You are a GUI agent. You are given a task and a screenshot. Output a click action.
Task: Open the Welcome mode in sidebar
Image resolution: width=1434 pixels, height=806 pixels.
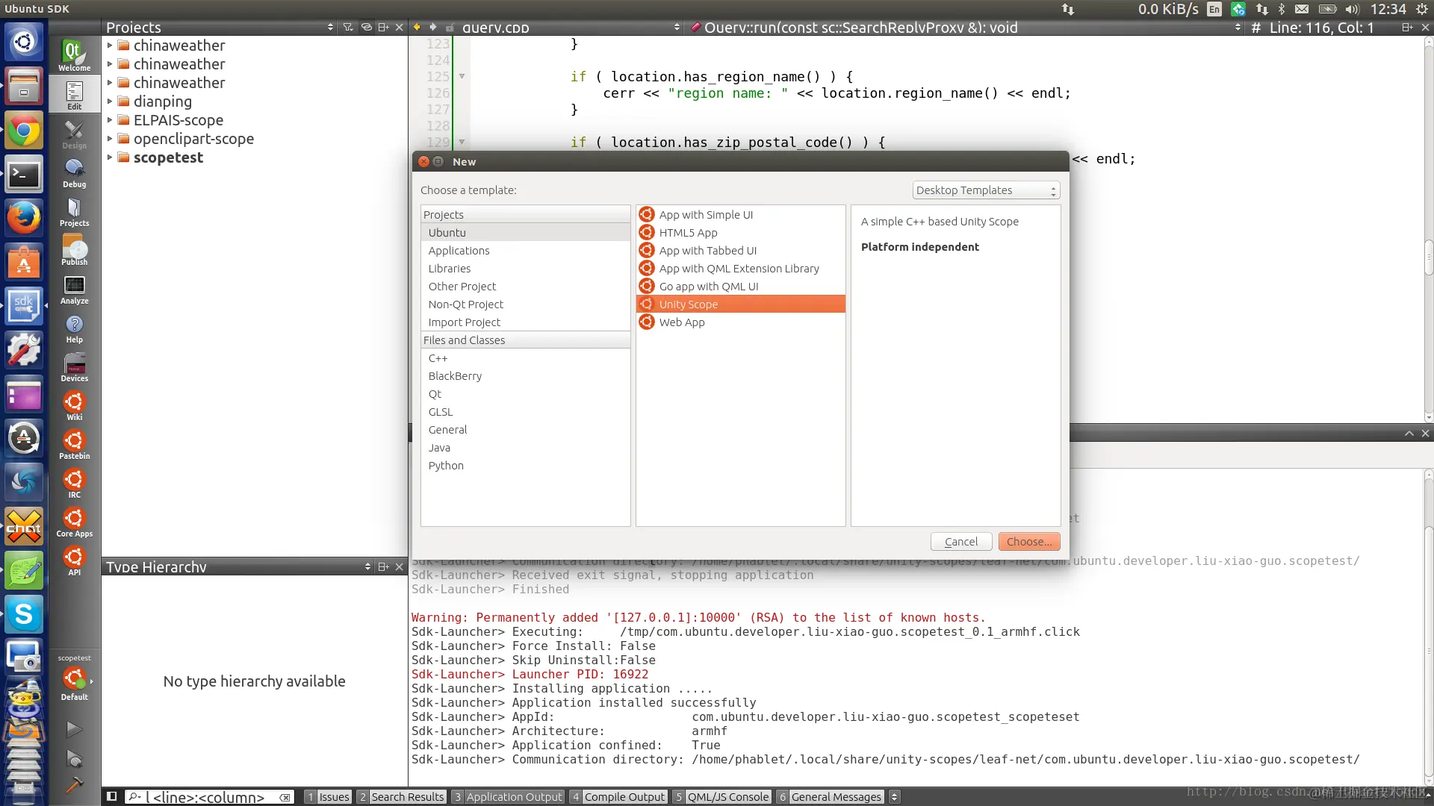point(74,55)
